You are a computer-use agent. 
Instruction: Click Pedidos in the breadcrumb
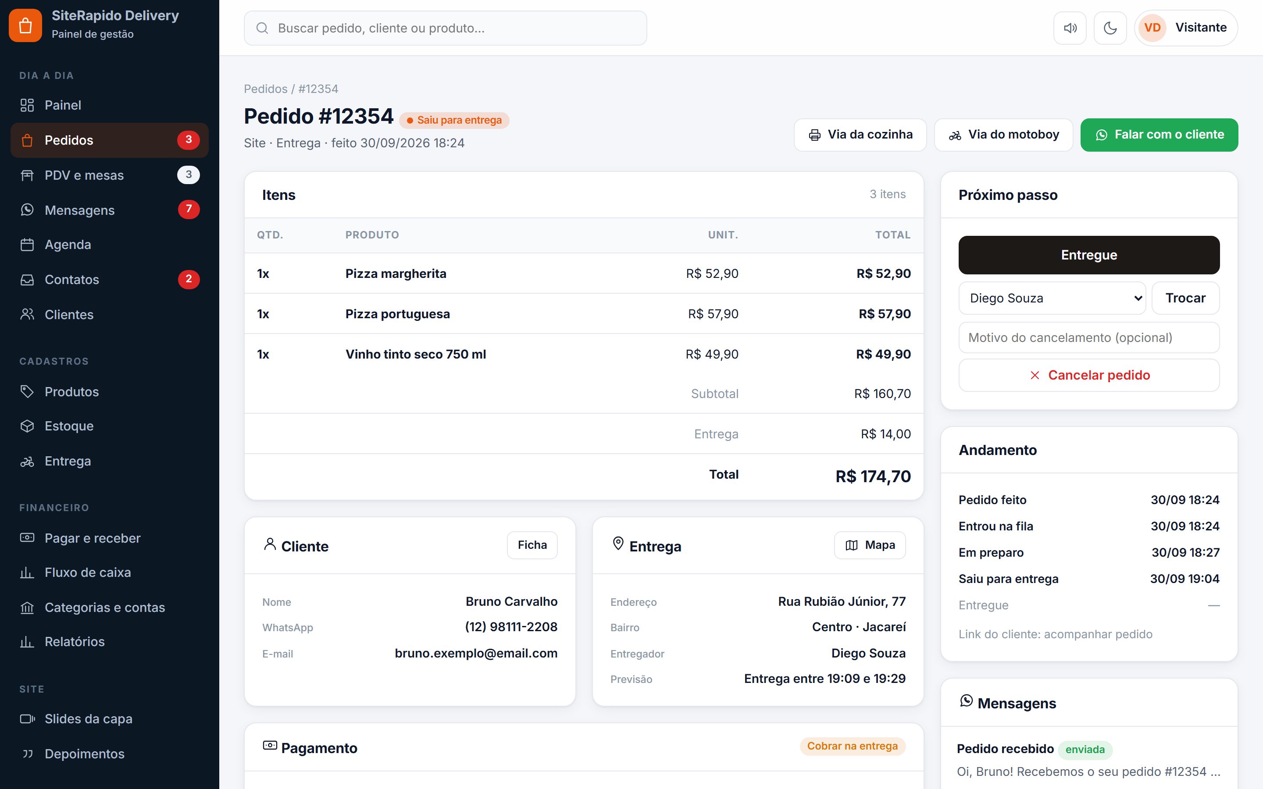pyautogui.click(x=266, y=89)
